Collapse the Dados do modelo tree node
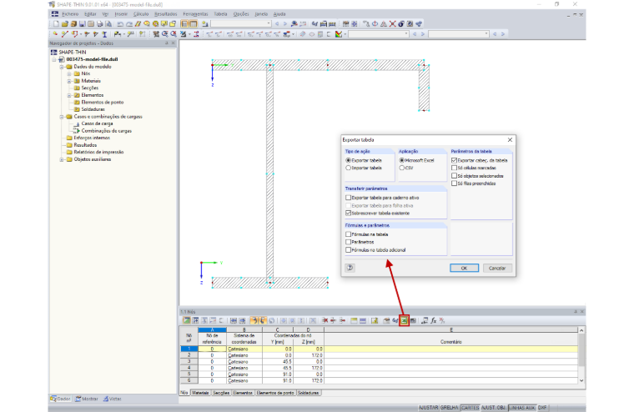 point(62,67)
